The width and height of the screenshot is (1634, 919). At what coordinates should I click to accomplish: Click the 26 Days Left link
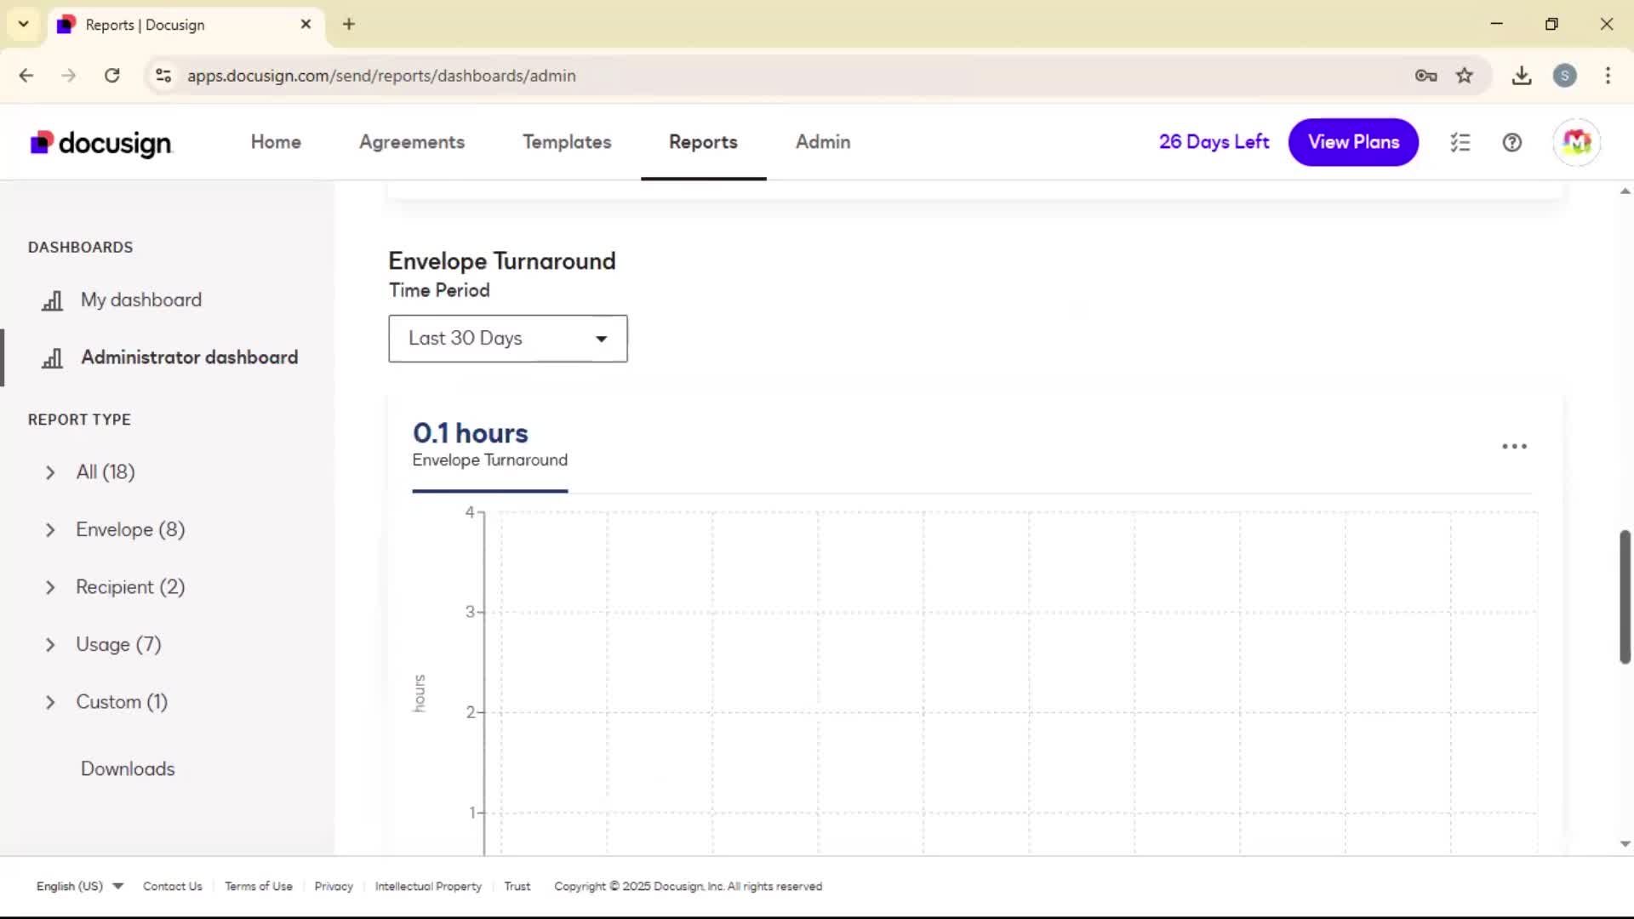tap(1214, 142)
